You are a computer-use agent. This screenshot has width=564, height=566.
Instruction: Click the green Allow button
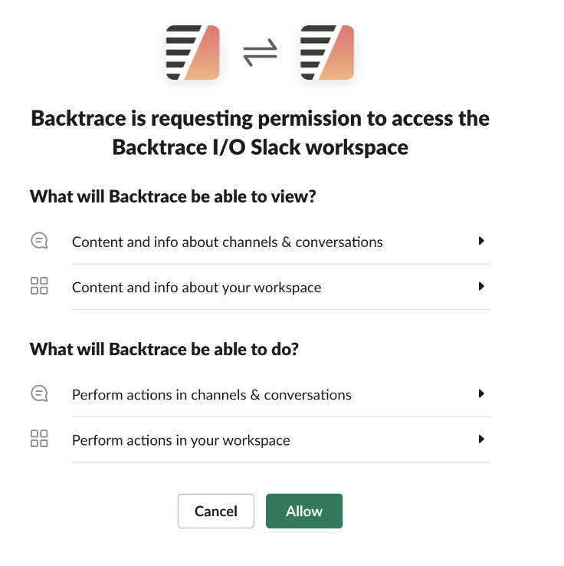(304, 512)
